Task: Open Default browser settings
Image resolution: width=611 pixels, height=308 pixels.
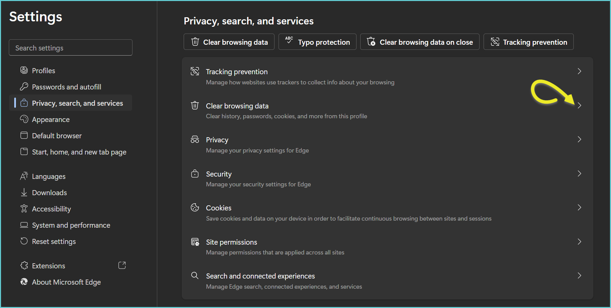Action: pos(70,135)
